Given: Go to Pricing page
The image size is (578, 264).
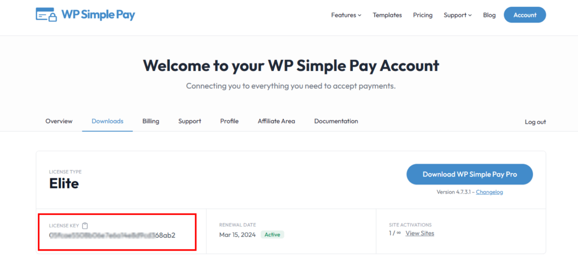Looking at the screenshot, I should (x=423, y=15).
